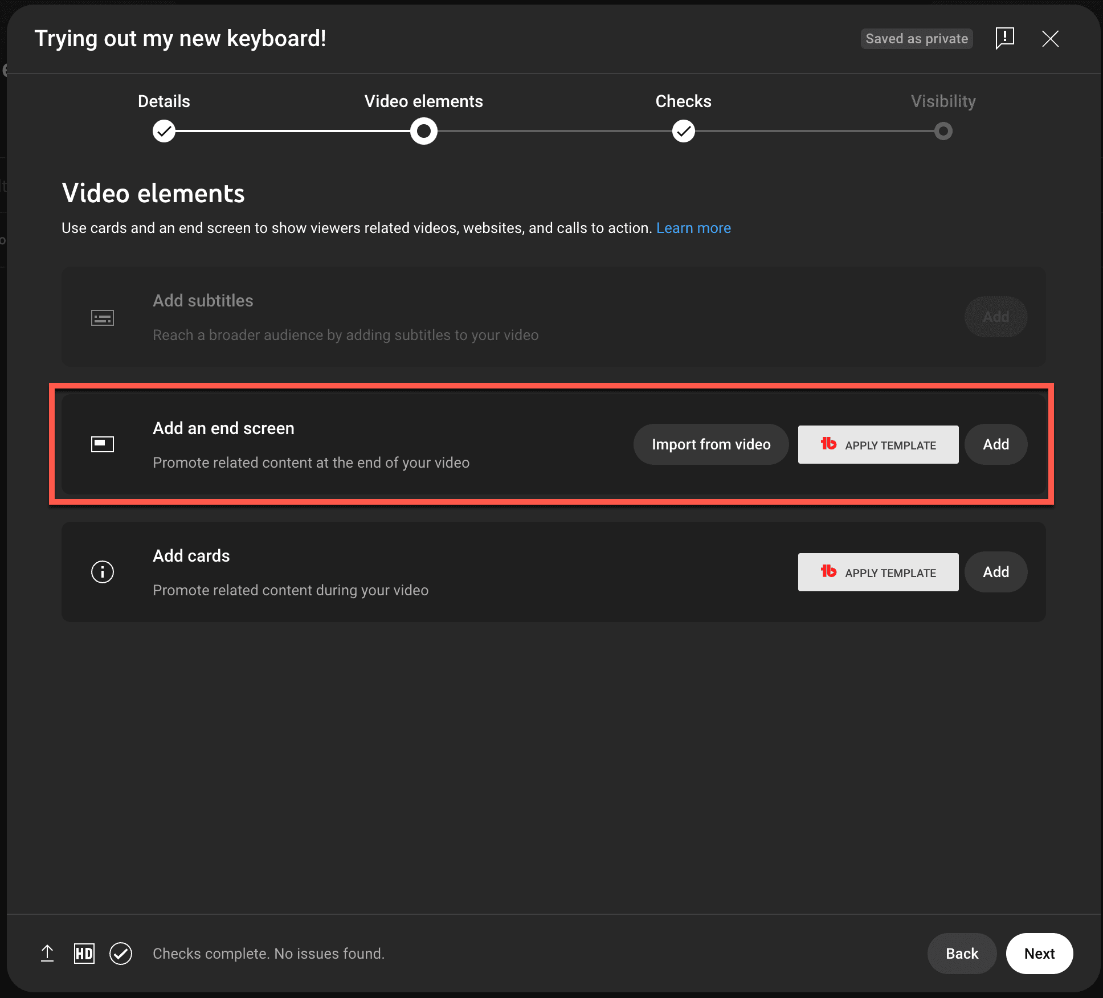The image size is (1103, 998).
Task: Click Add button for end screen
Action: [x=996, y=444]
